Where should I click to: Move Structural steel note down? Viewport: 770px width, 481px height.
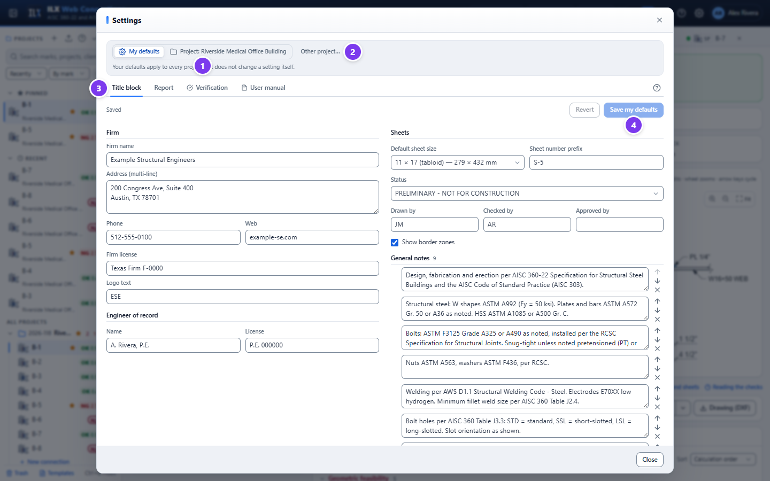click(x=657, y=310)
